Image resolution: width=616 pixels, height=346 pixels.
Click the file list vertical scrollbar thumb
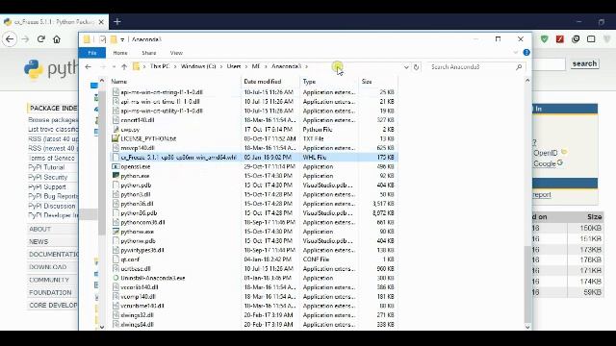pos(527,284)
